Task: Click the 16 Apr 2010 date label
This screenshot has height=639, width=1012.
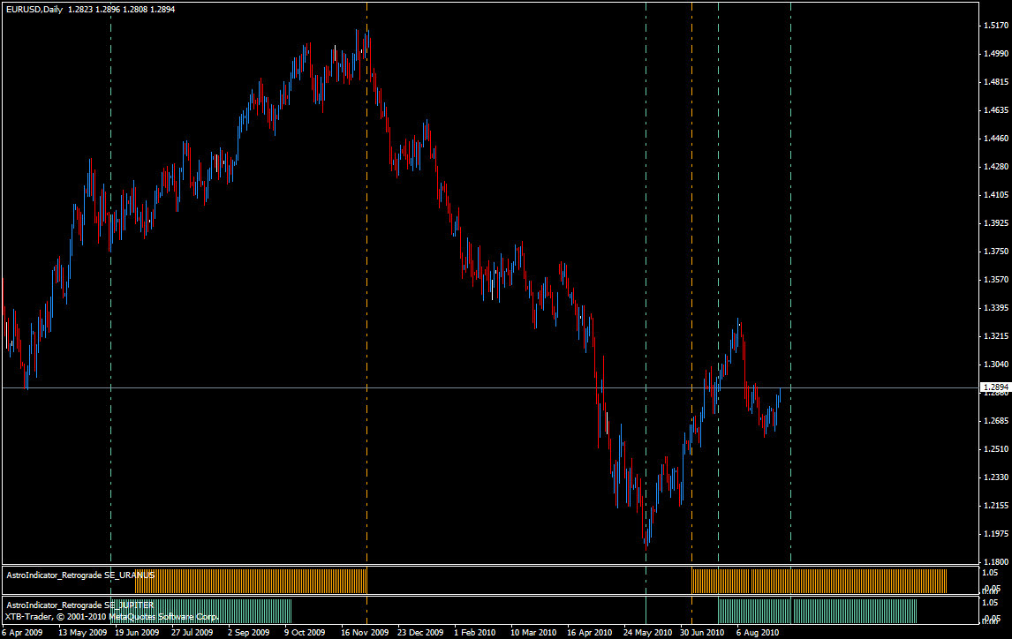Action: (x=589, y=633)
